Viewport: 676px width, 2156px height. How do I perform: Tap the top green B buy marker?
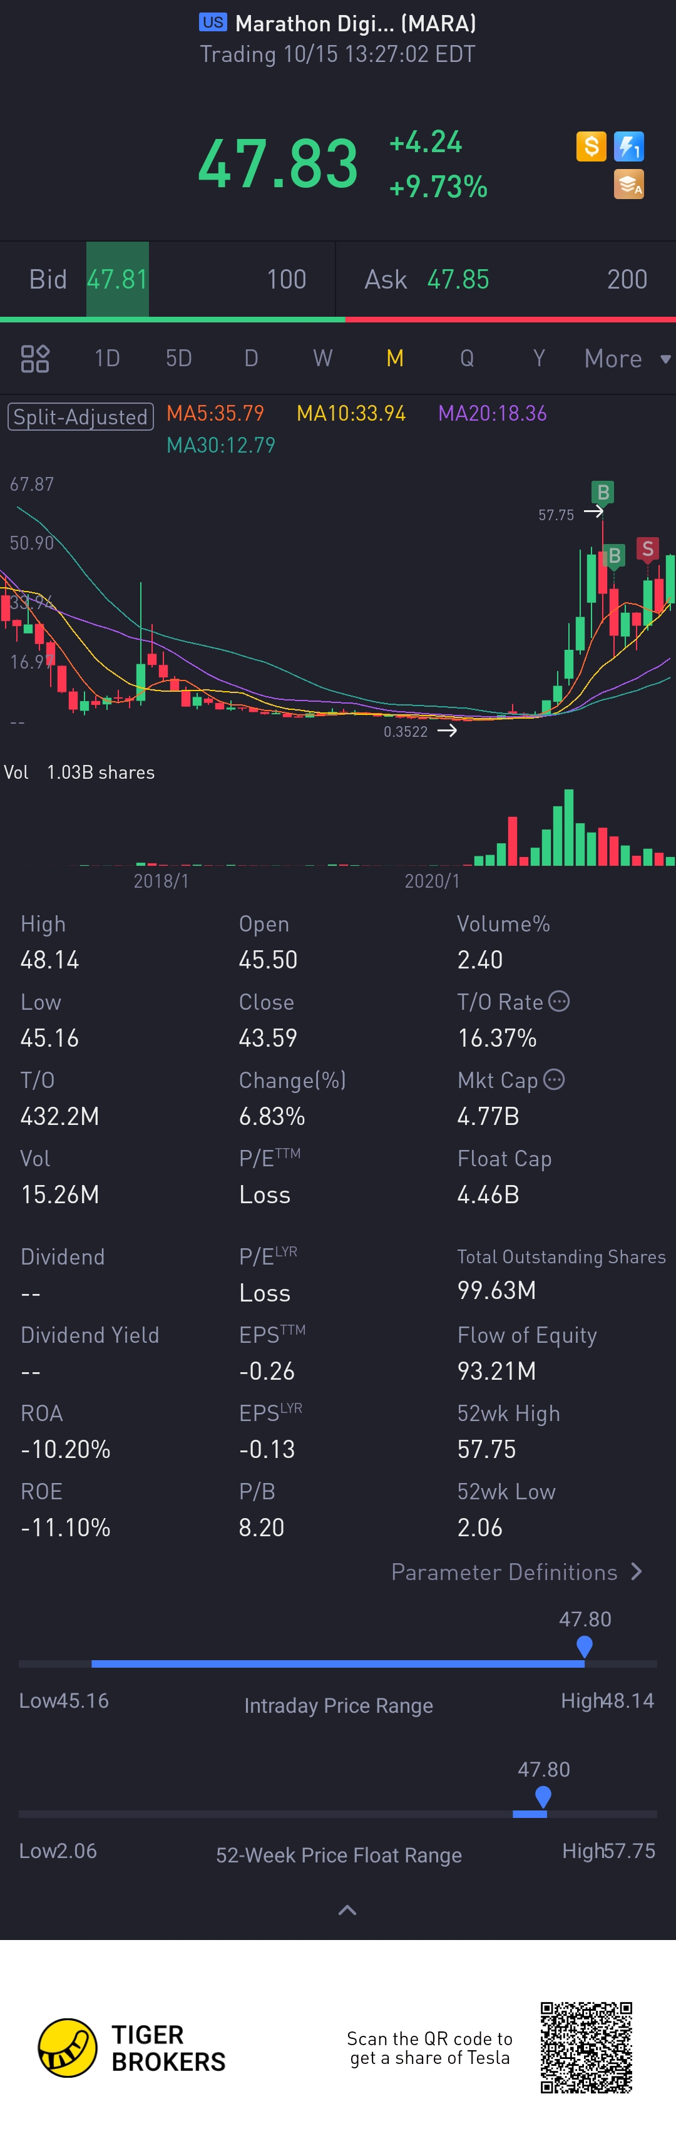pyautogui.click(x=602, y=492)
